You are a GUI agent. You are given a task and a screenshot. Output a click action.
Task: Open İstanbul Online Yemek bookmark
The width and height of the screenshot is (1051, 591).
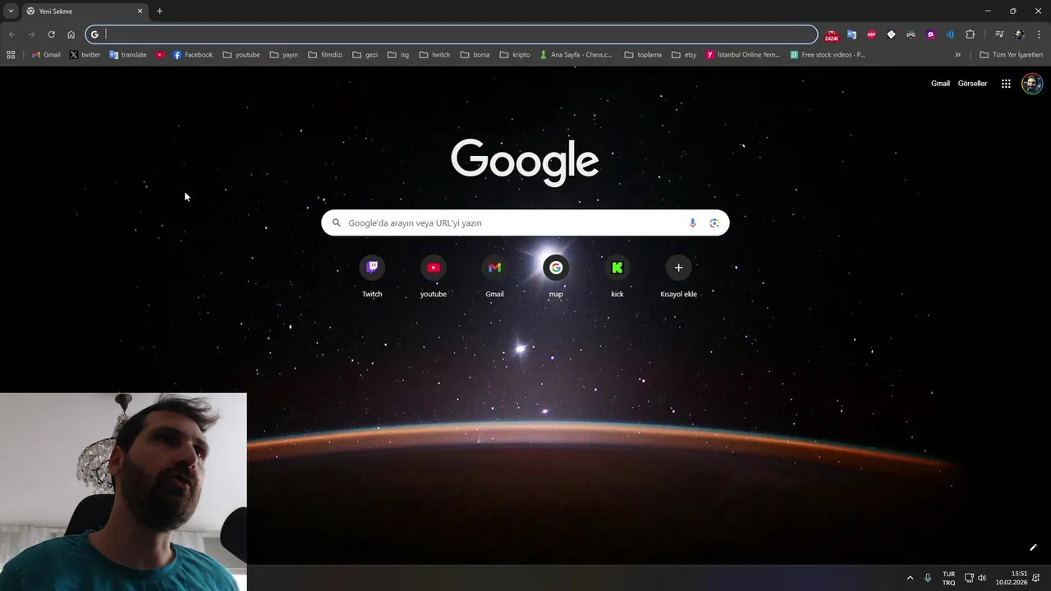tap(743, 55)
